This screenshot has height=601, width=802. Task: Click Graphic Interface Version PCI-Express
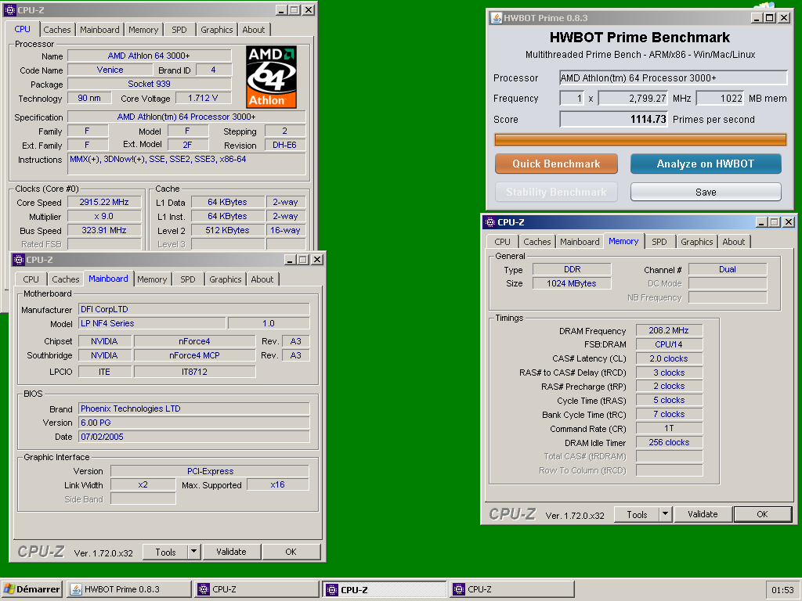[x=210, y=471]
